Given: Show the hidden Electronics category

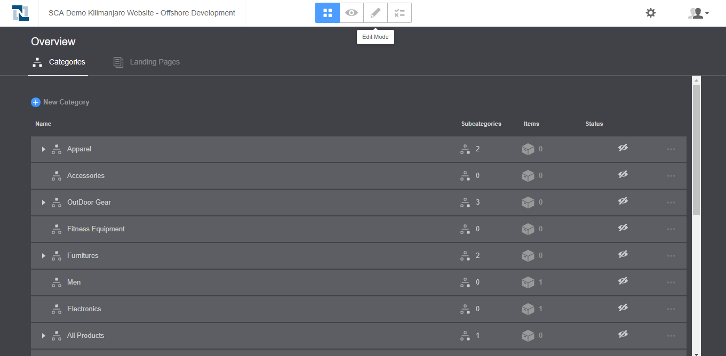Looking at the screenshot, I should coord(623,308).
